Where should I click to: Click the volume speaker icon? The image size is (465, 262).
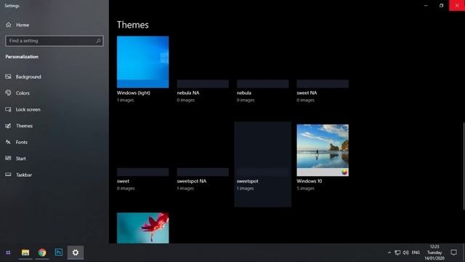click(405, 253)
